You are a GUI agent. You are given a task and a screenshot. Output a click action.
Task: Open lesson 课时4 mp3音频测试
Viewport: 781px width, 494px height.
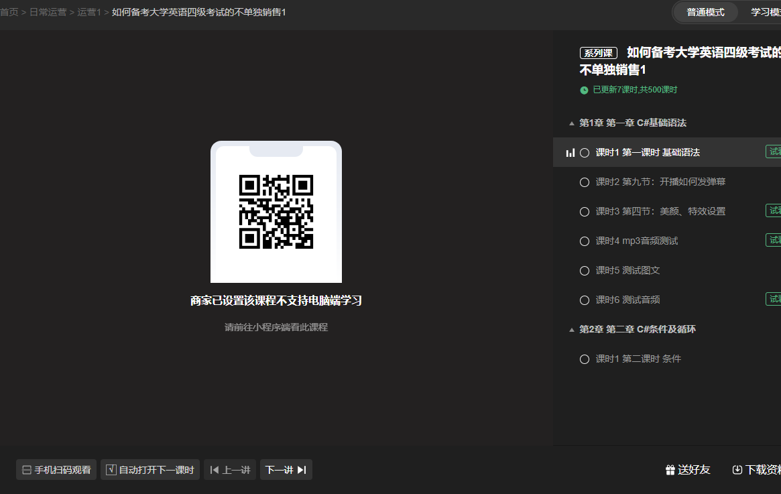click(637, 241)
